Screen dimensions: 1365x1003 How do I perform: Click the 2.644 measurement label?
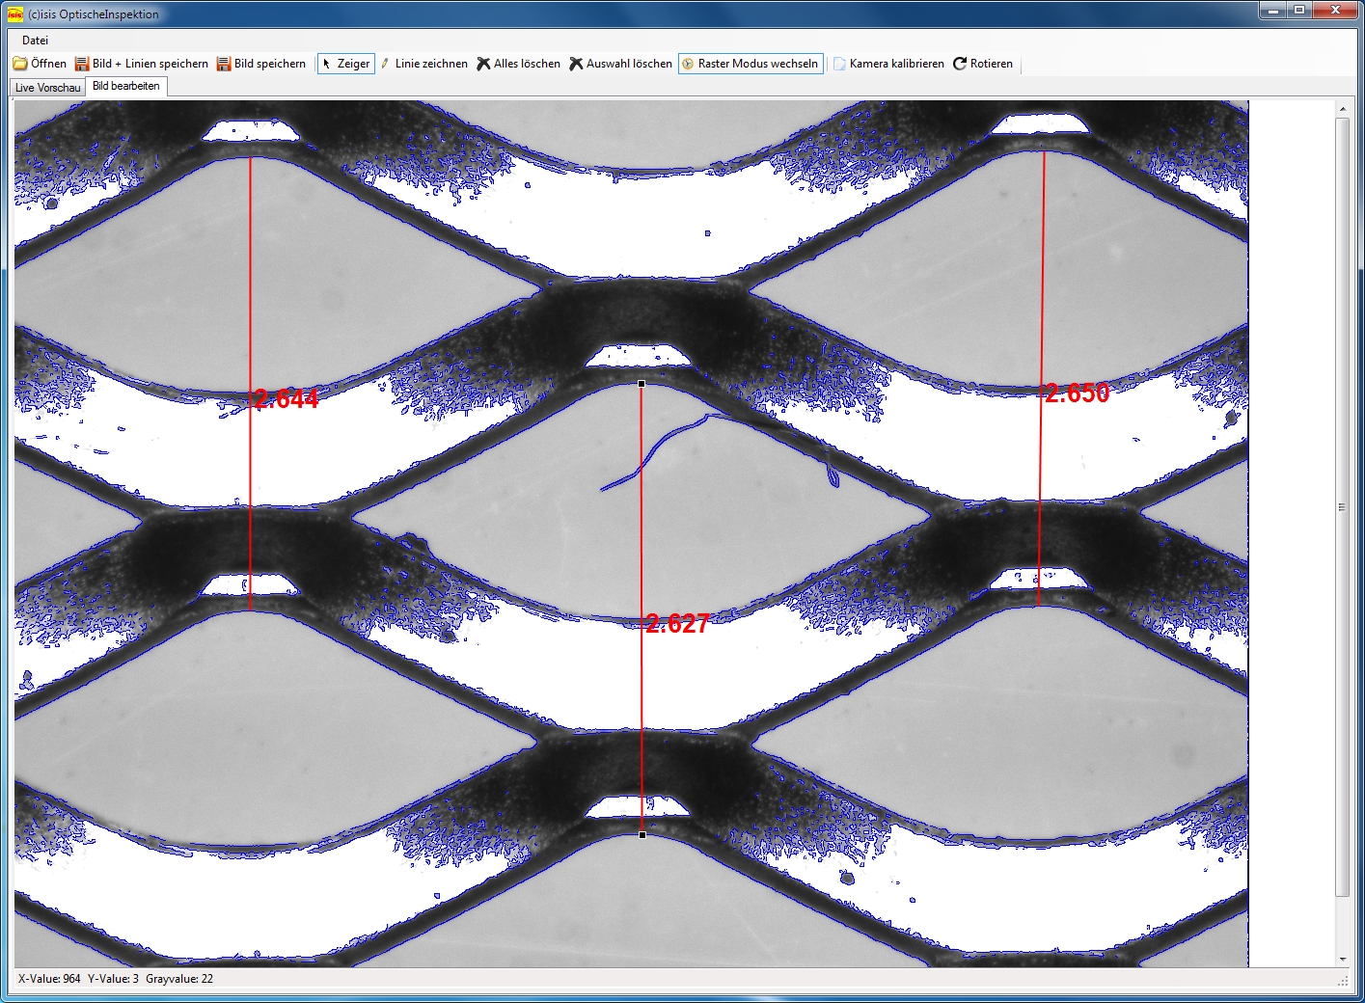click(287, 399)
